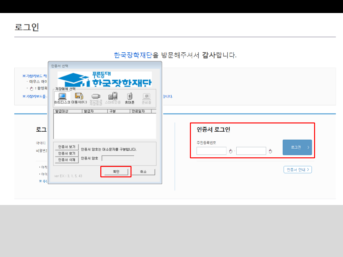Image resolution: width=343 pixels, height=257 pixels.
Task: Choose 스마트인증 smart authentication icon
Action: point(113,98)
